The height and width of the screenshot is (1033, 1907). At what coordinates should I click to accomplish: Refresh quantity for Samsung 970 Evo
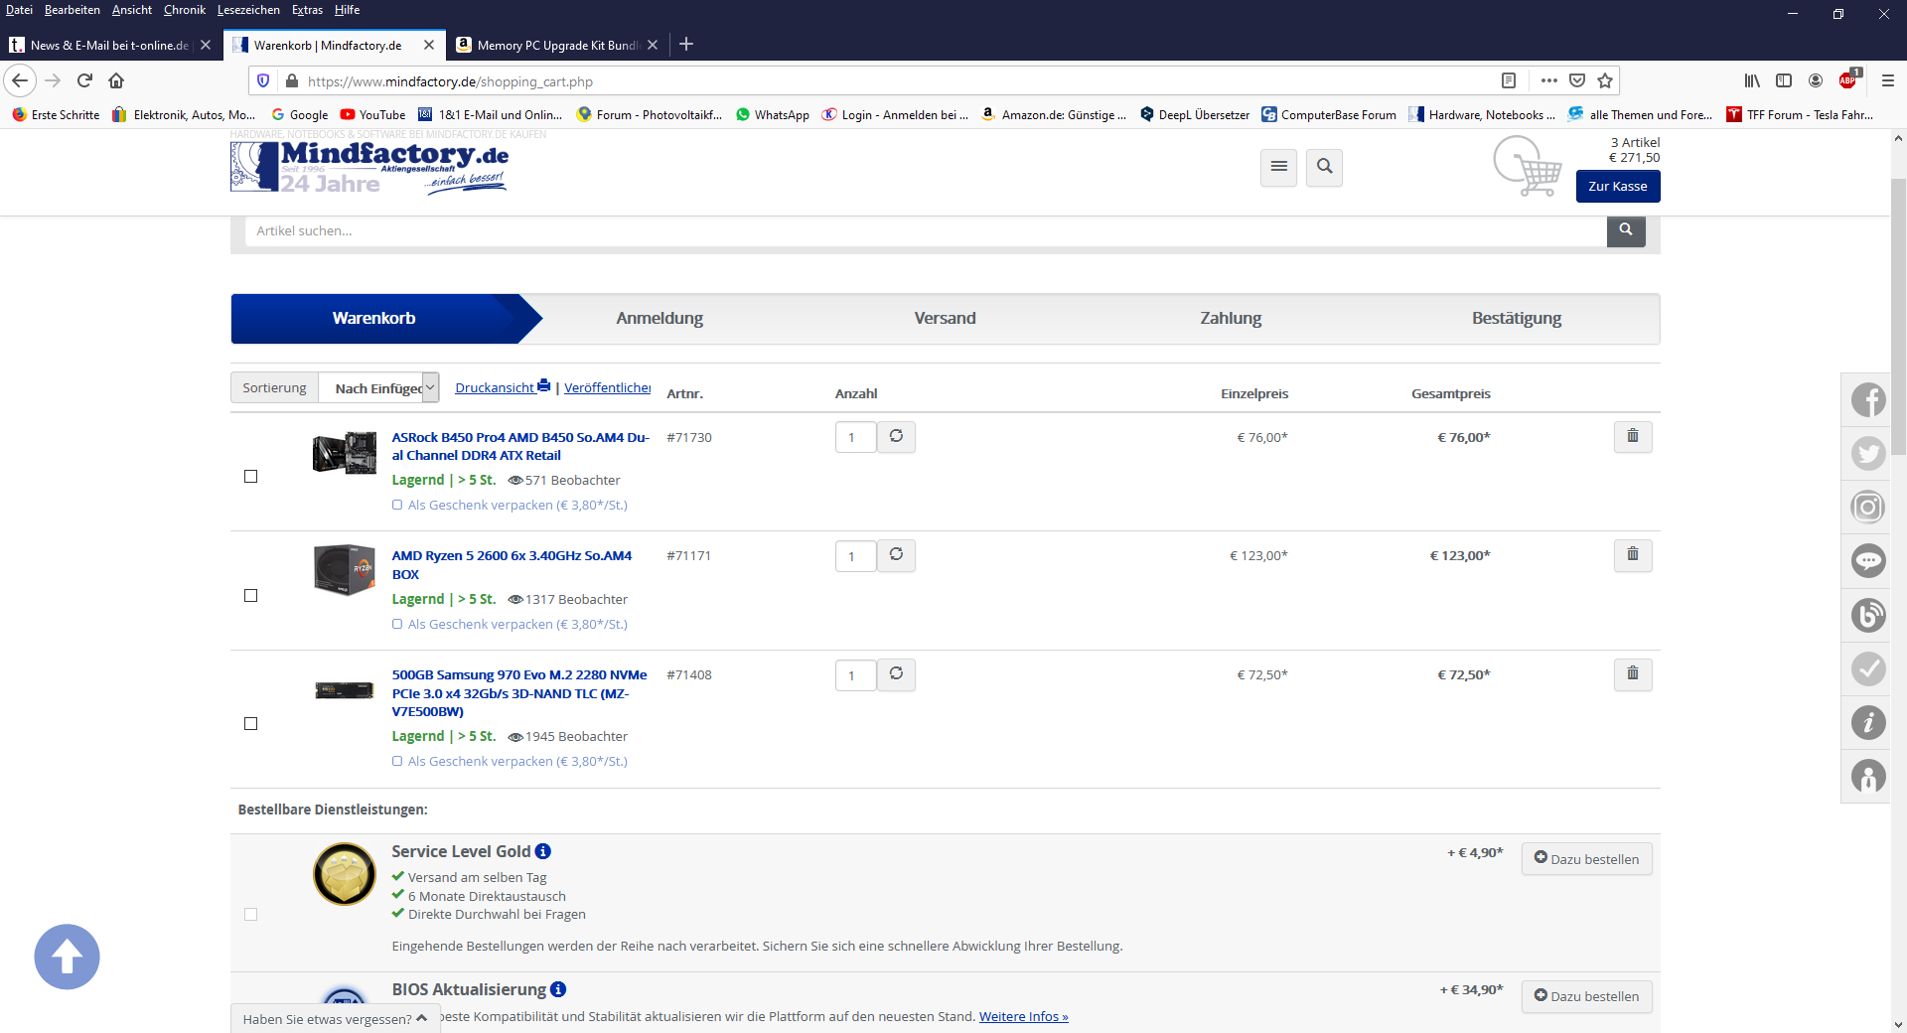tap(896, 674)
